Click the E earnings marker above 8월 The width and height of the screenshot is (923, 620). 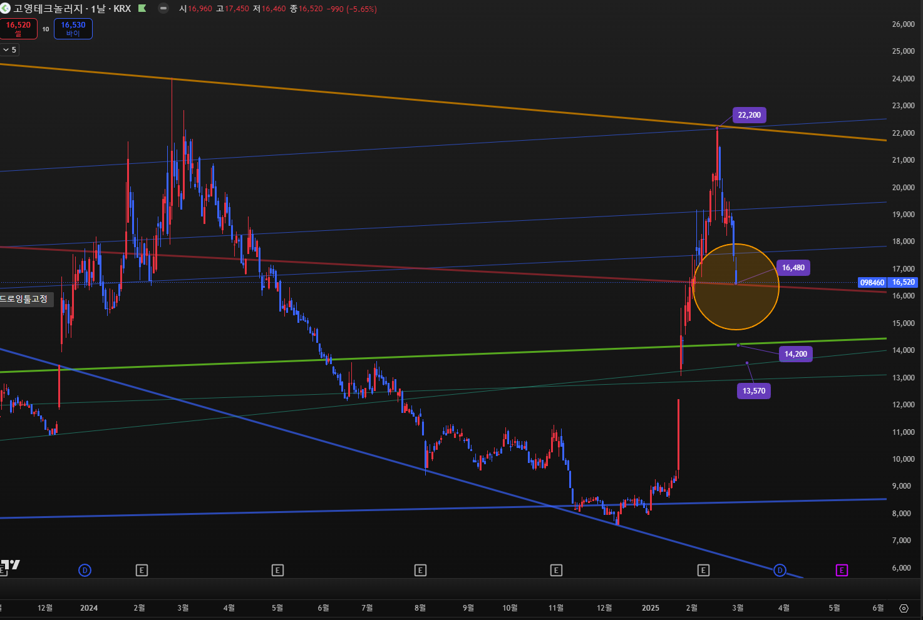(420, 570)
